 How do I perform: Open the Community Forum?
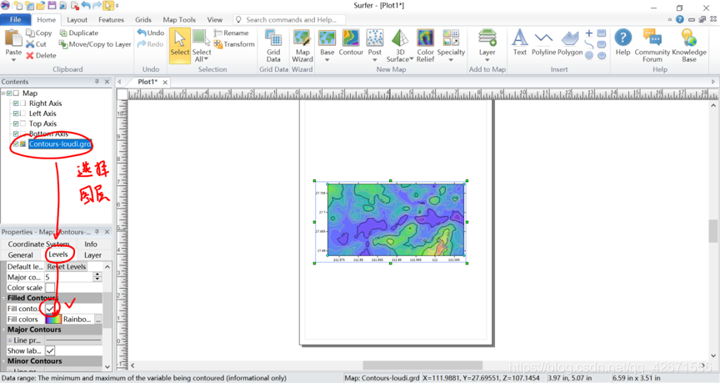(x=652, y=45)
